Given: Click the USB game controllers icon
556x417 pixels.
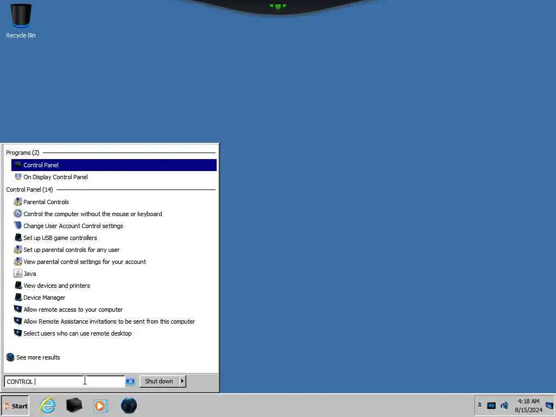Looking at the screenshot, I should (x=18, y=237).
